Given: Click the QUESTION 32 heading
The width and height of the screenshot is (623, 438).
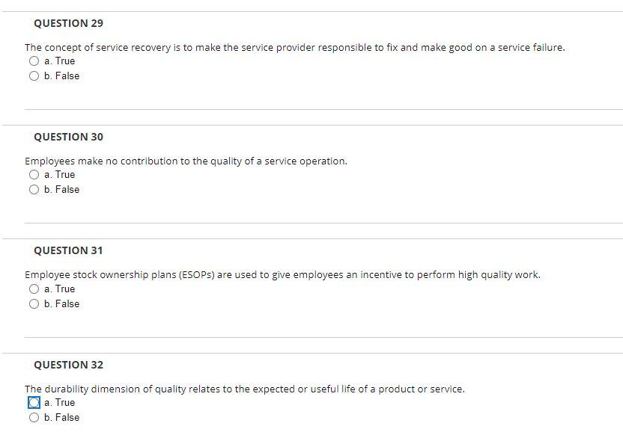Looking at the screenshot, I should (x=68, y=364).
